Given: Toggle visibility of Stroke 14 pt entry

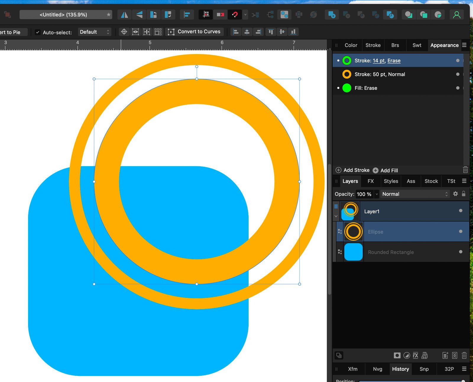Looking at the screenshot, I should [458, 61].
